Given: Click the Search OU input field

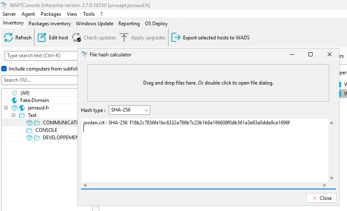Looking at the screenshot, I should pos(40,80).
